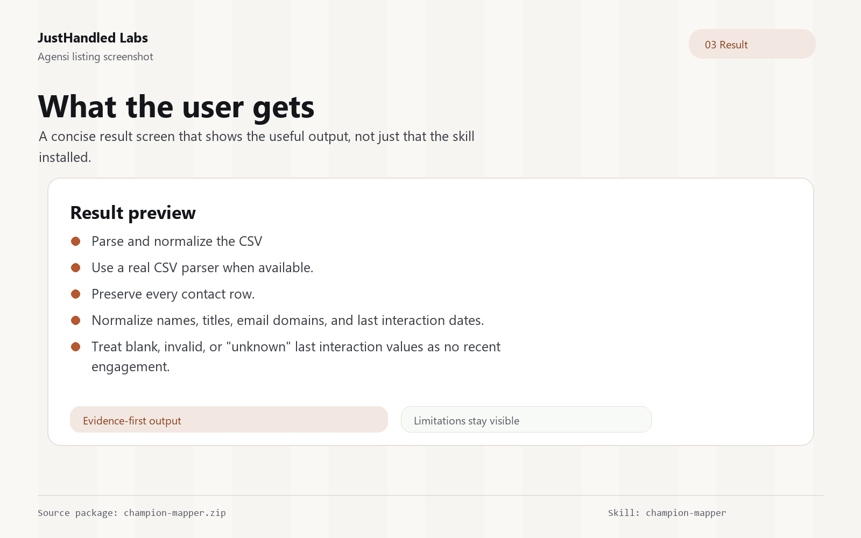
Task: Click the JustHandled Labs brand name
Action: point(93,38)
